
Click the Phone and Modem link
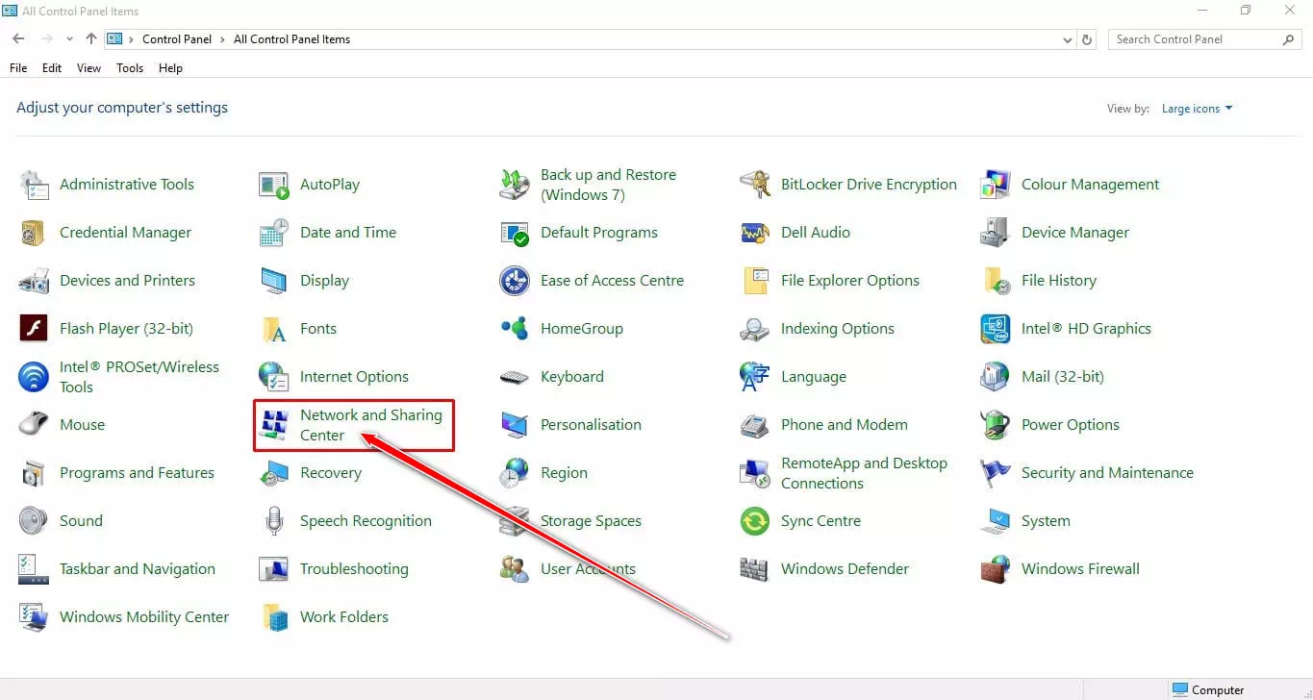pyautogui.click(x=845, y=425)
